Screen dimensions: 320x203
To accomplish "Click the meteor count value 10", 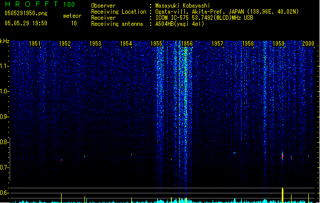I will coord(74,23).
